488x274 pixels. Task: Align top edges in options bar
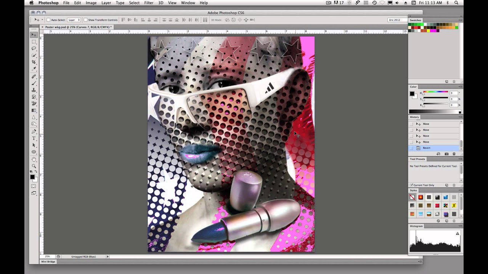click(124, 20)
